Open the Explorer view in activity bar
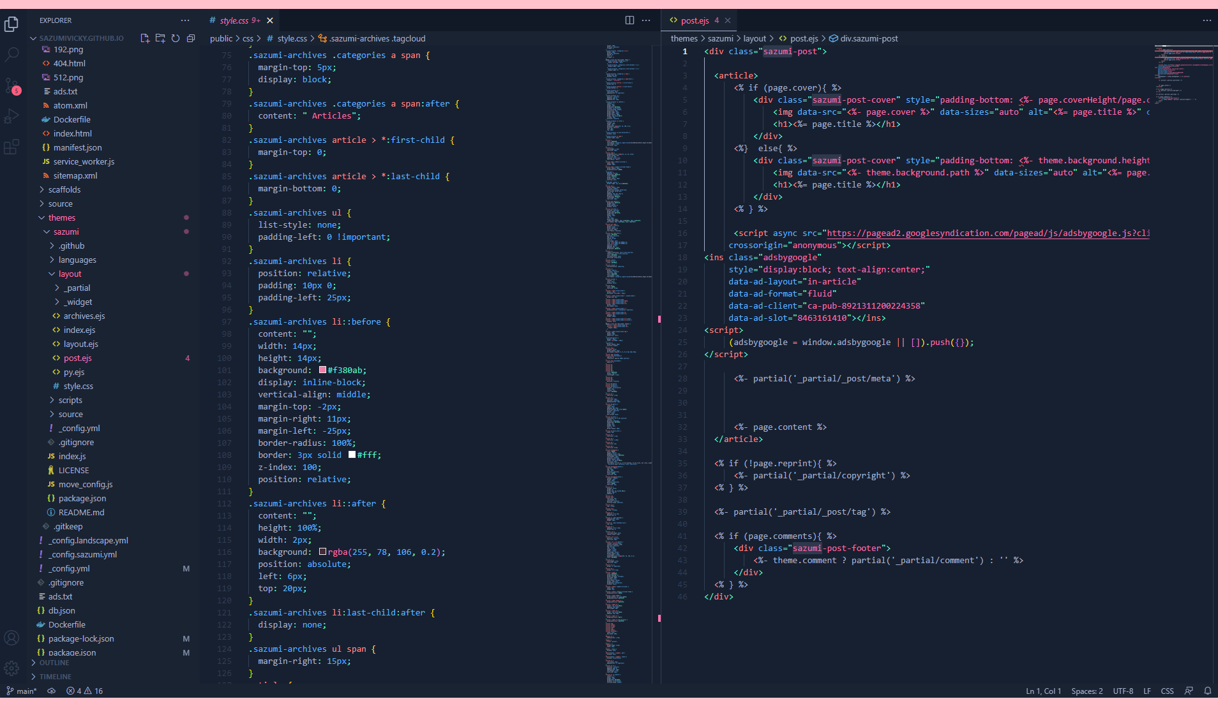The image size is (1218, 706). pos(11,24)
